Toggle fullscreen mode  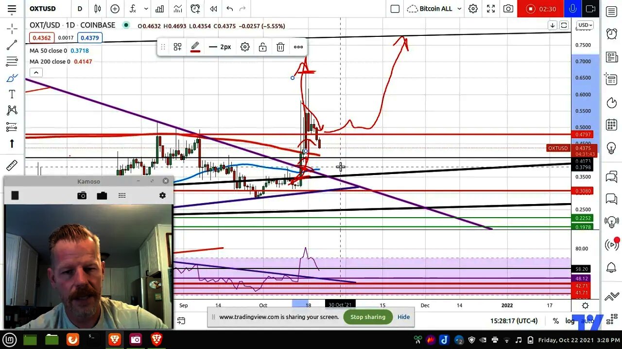pyautogui.click(x=491, y=9)
